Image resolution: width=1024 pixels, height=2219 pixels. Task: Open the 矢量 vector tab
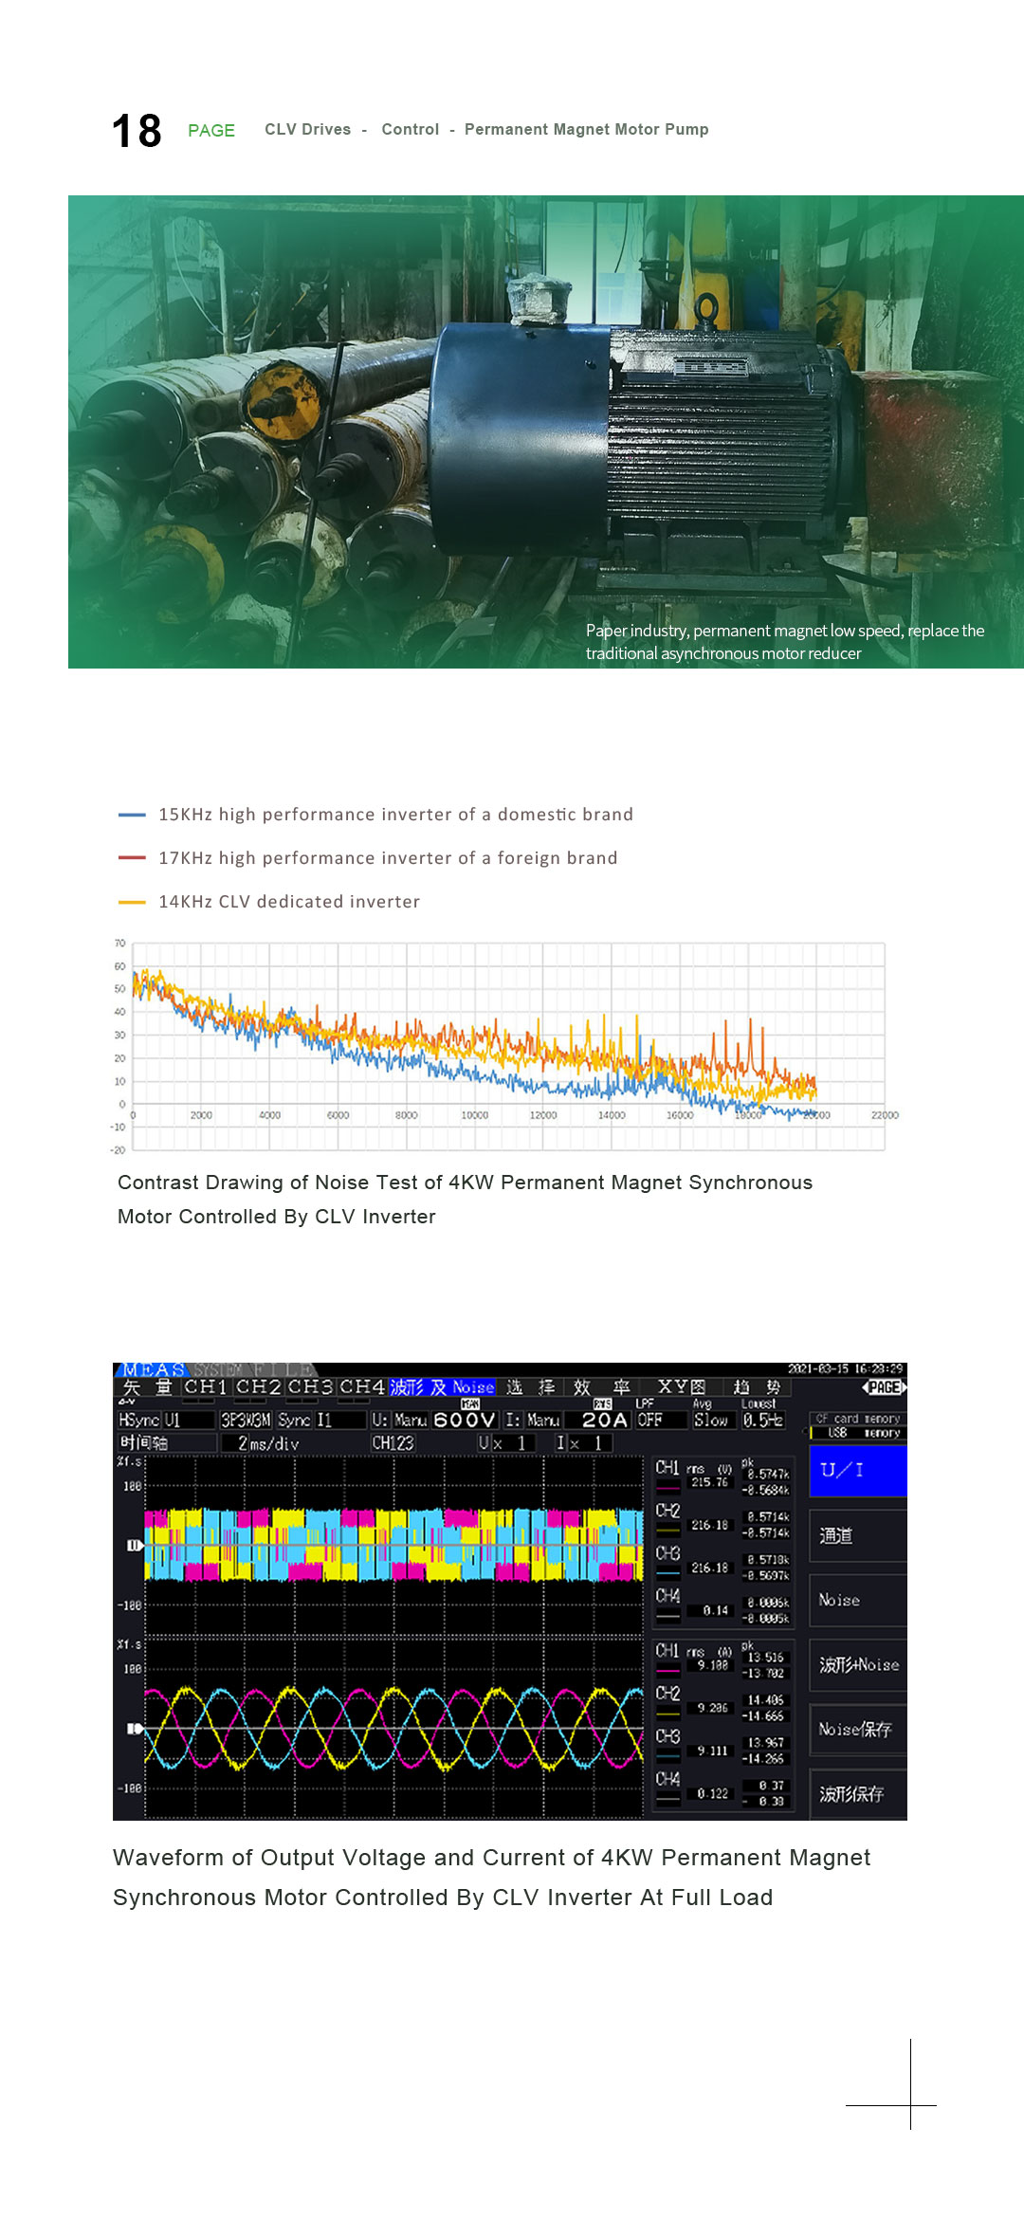coord(147,1387)
